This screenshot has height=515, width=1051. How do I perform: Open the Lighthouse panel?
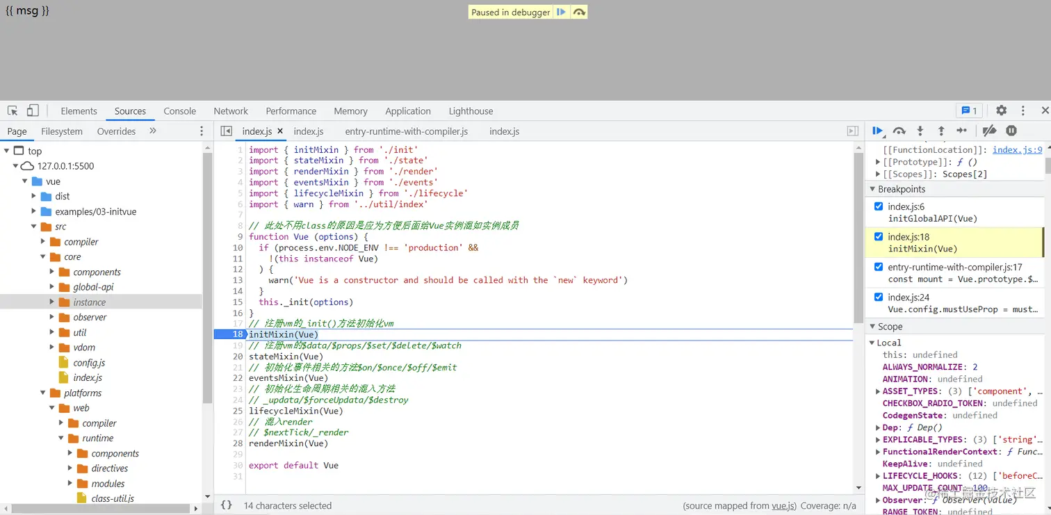(471, 111)
